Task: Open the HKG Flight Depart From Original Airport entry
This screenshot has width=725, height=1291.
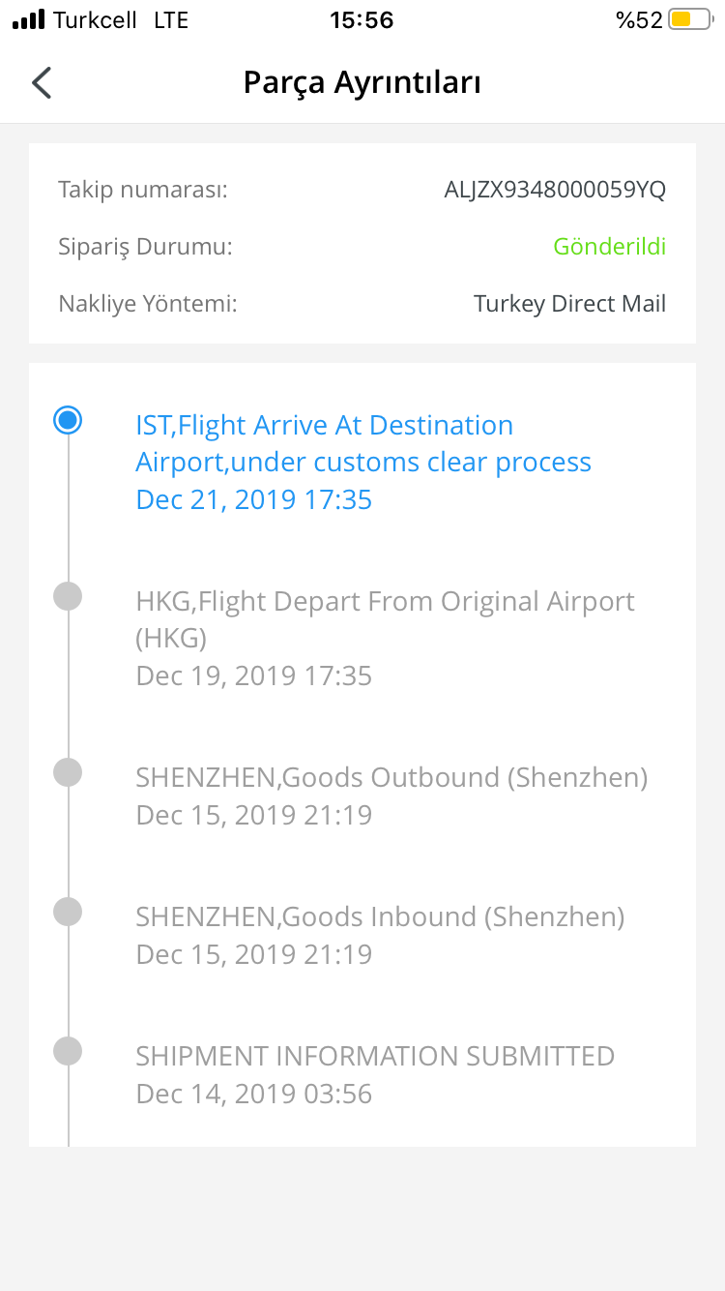Action: pos(386,638)
